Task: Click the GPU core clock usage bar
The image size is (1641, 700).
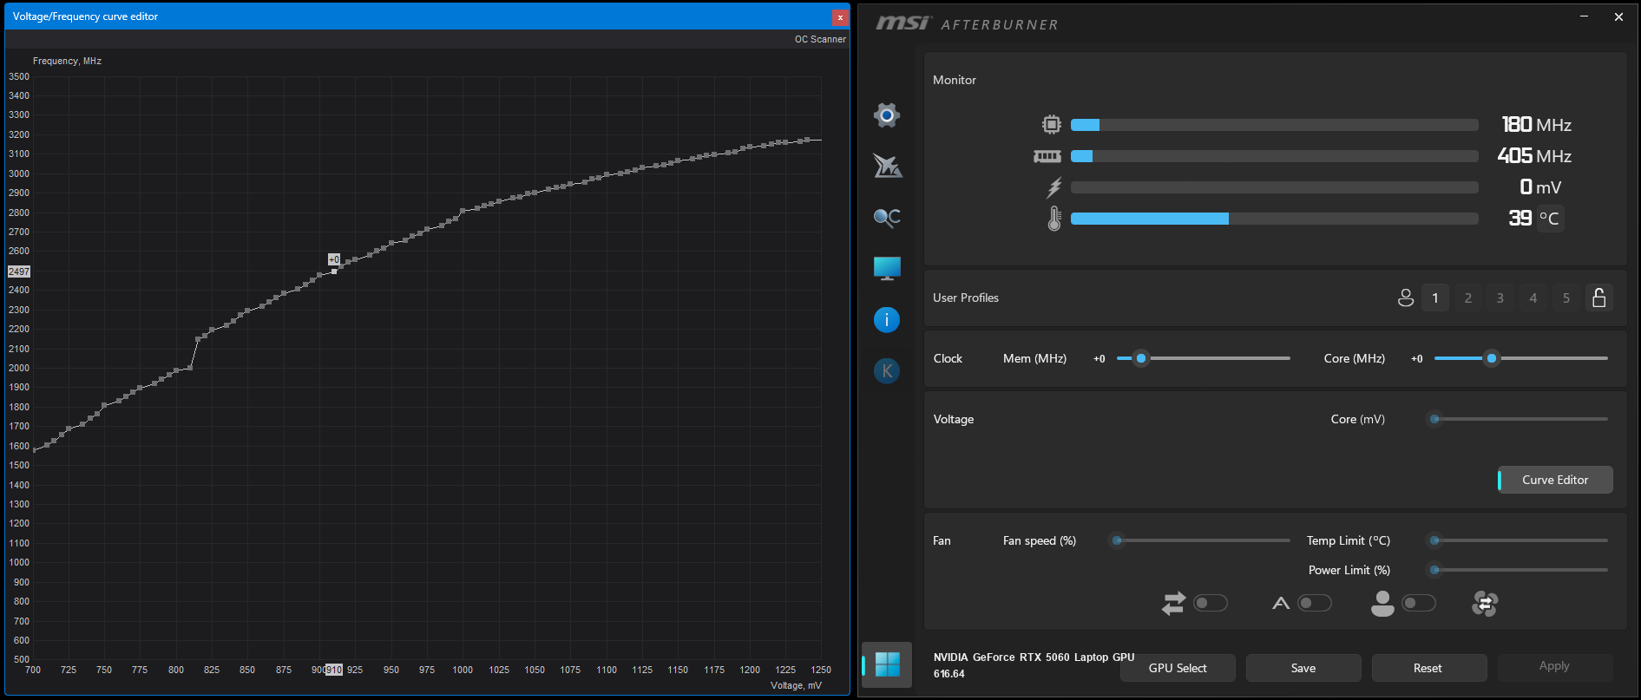Action: click(1274, 125)
